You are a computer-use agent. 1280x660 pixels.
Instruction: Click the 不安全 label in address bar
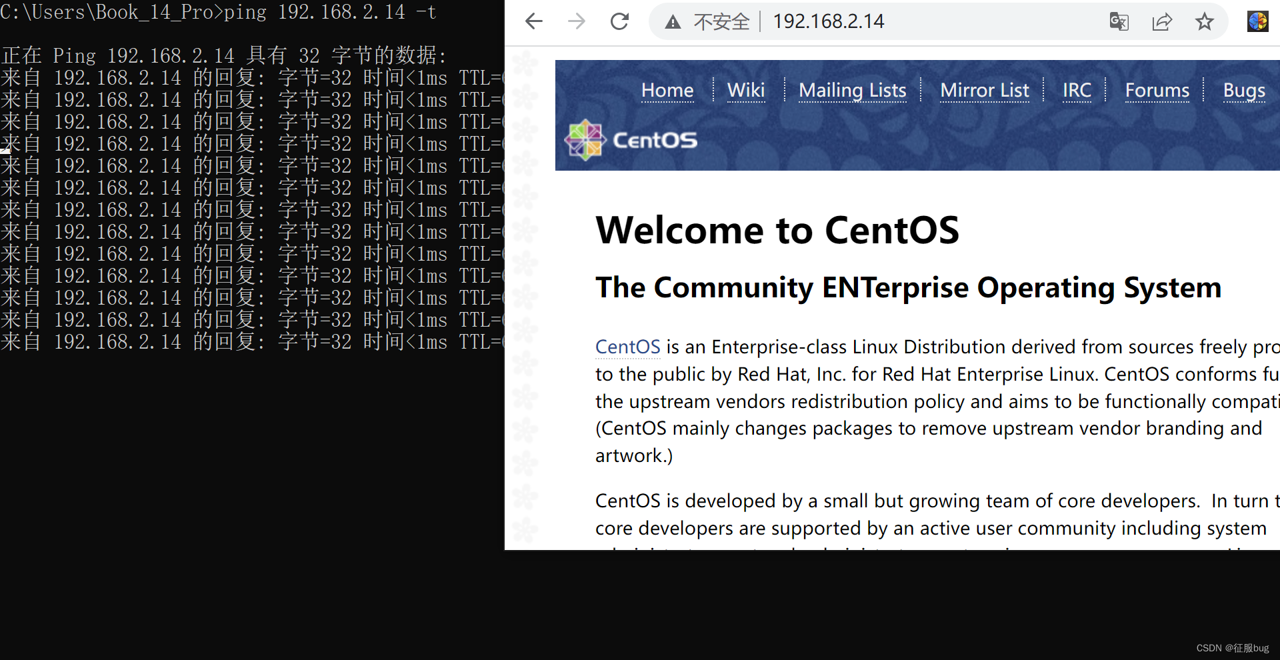(x=721, y=22)
